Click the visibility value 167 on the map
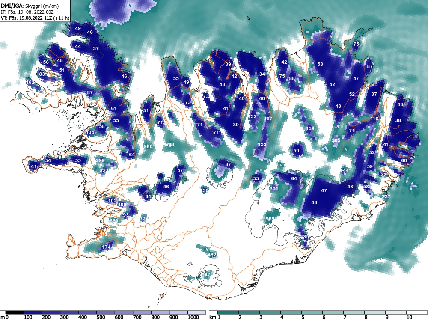 pos(268,119)
